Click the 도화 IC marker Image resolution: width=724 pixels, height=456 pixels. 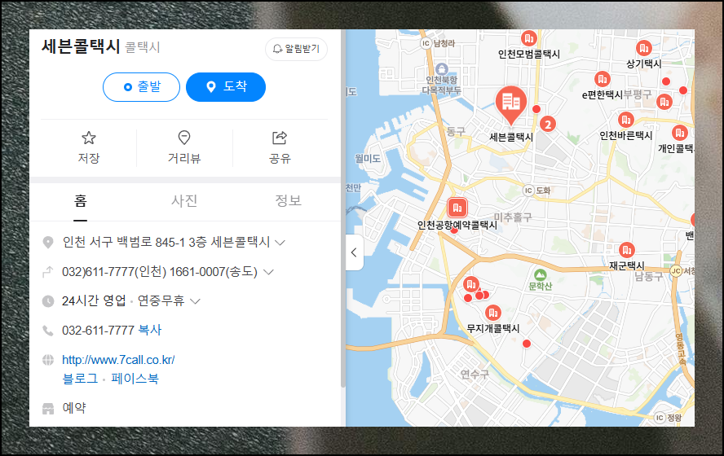pos(528,191)
